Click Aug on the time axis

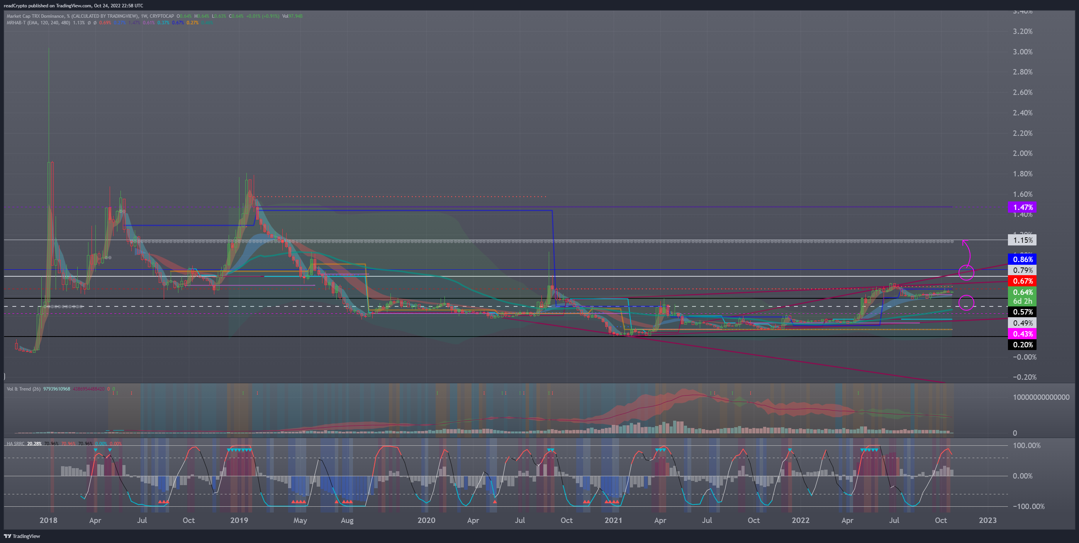tap(347, 520)
